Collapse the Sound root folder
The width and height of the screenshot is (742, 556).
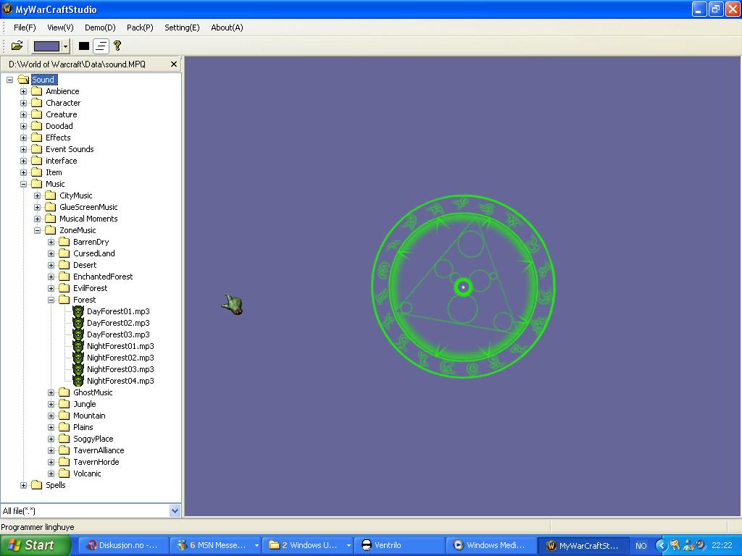(9, 80)
